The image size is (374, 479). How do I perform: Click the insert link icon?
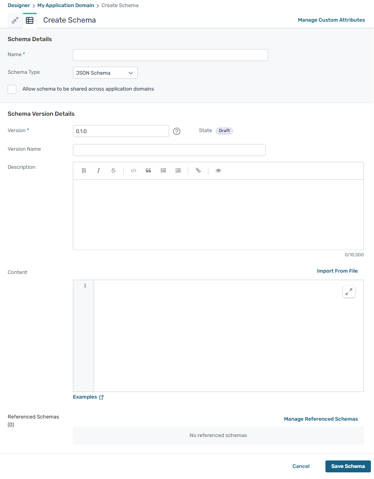point(198,171)
